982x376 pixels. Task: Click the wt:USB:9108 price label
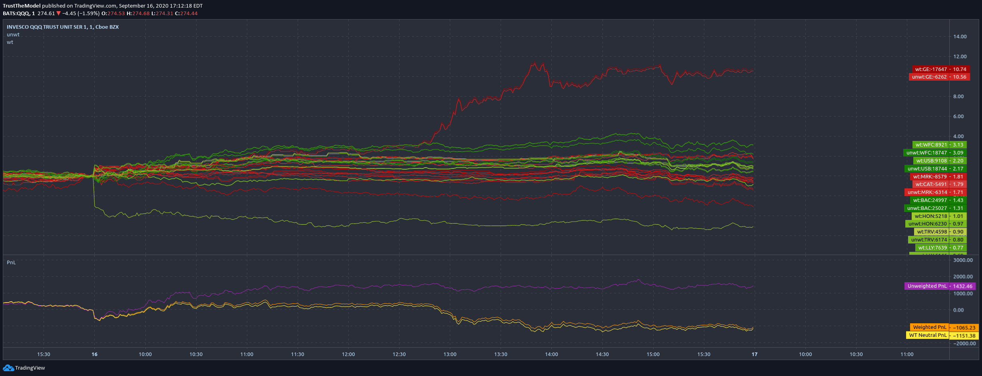(931, 161)
